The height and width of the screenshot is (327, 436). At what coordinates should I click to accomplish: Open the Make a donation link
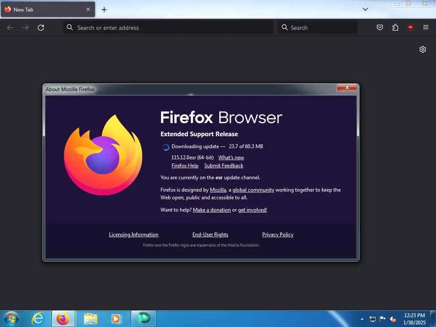212,210
